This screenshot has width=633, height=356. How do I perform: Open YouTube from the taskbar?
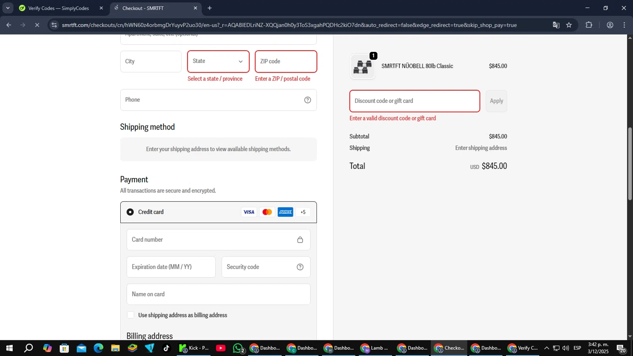coord(221,348)
